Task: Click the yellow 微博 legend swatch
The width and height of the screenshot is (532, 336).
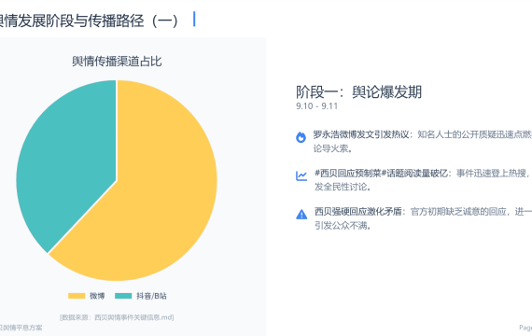Action: [x=77, y=296]
